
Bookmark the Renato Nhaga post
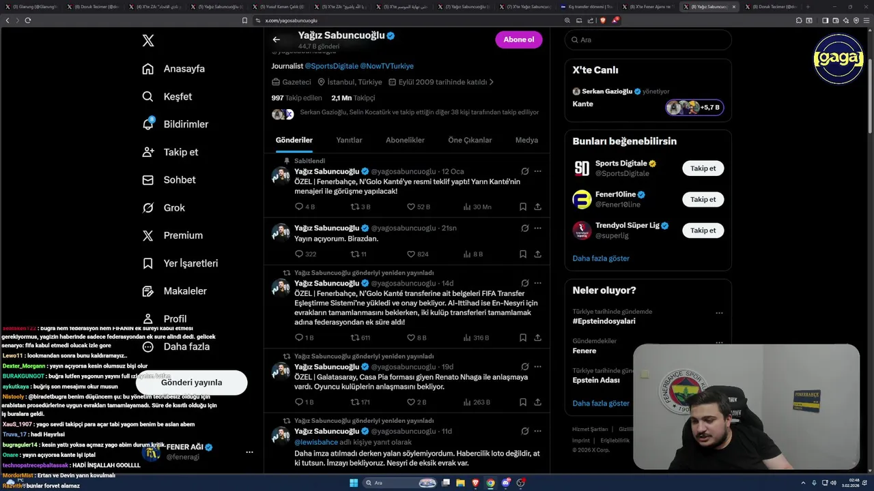[x=522, y=402]
